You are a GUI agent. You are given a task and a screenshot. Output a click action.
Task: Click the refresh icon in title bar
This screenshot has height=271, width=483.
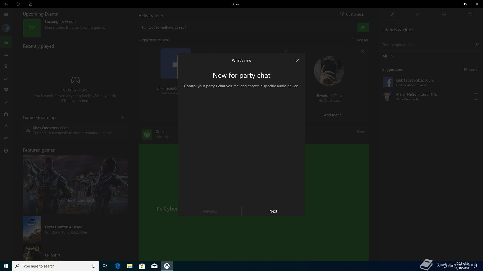tap(18, 4)
